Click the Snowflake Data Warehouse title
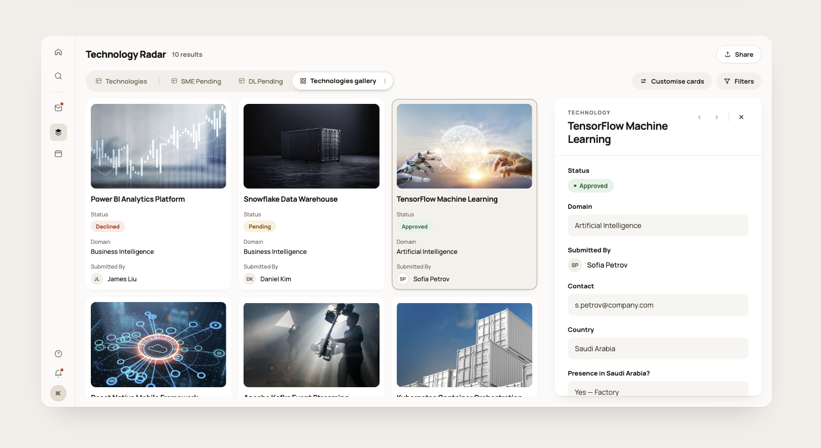This screenshot has width=821, height=448. point(291,199)
